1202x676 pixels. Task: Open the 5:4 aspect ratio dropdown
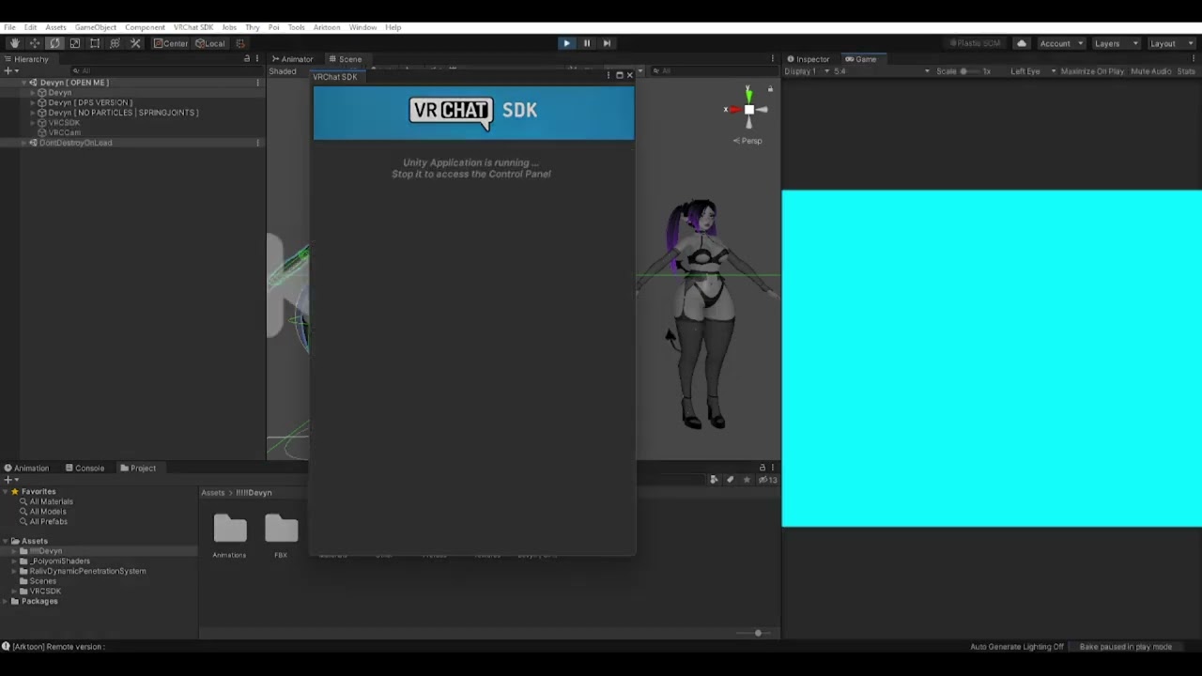click(x=882, y=71)
